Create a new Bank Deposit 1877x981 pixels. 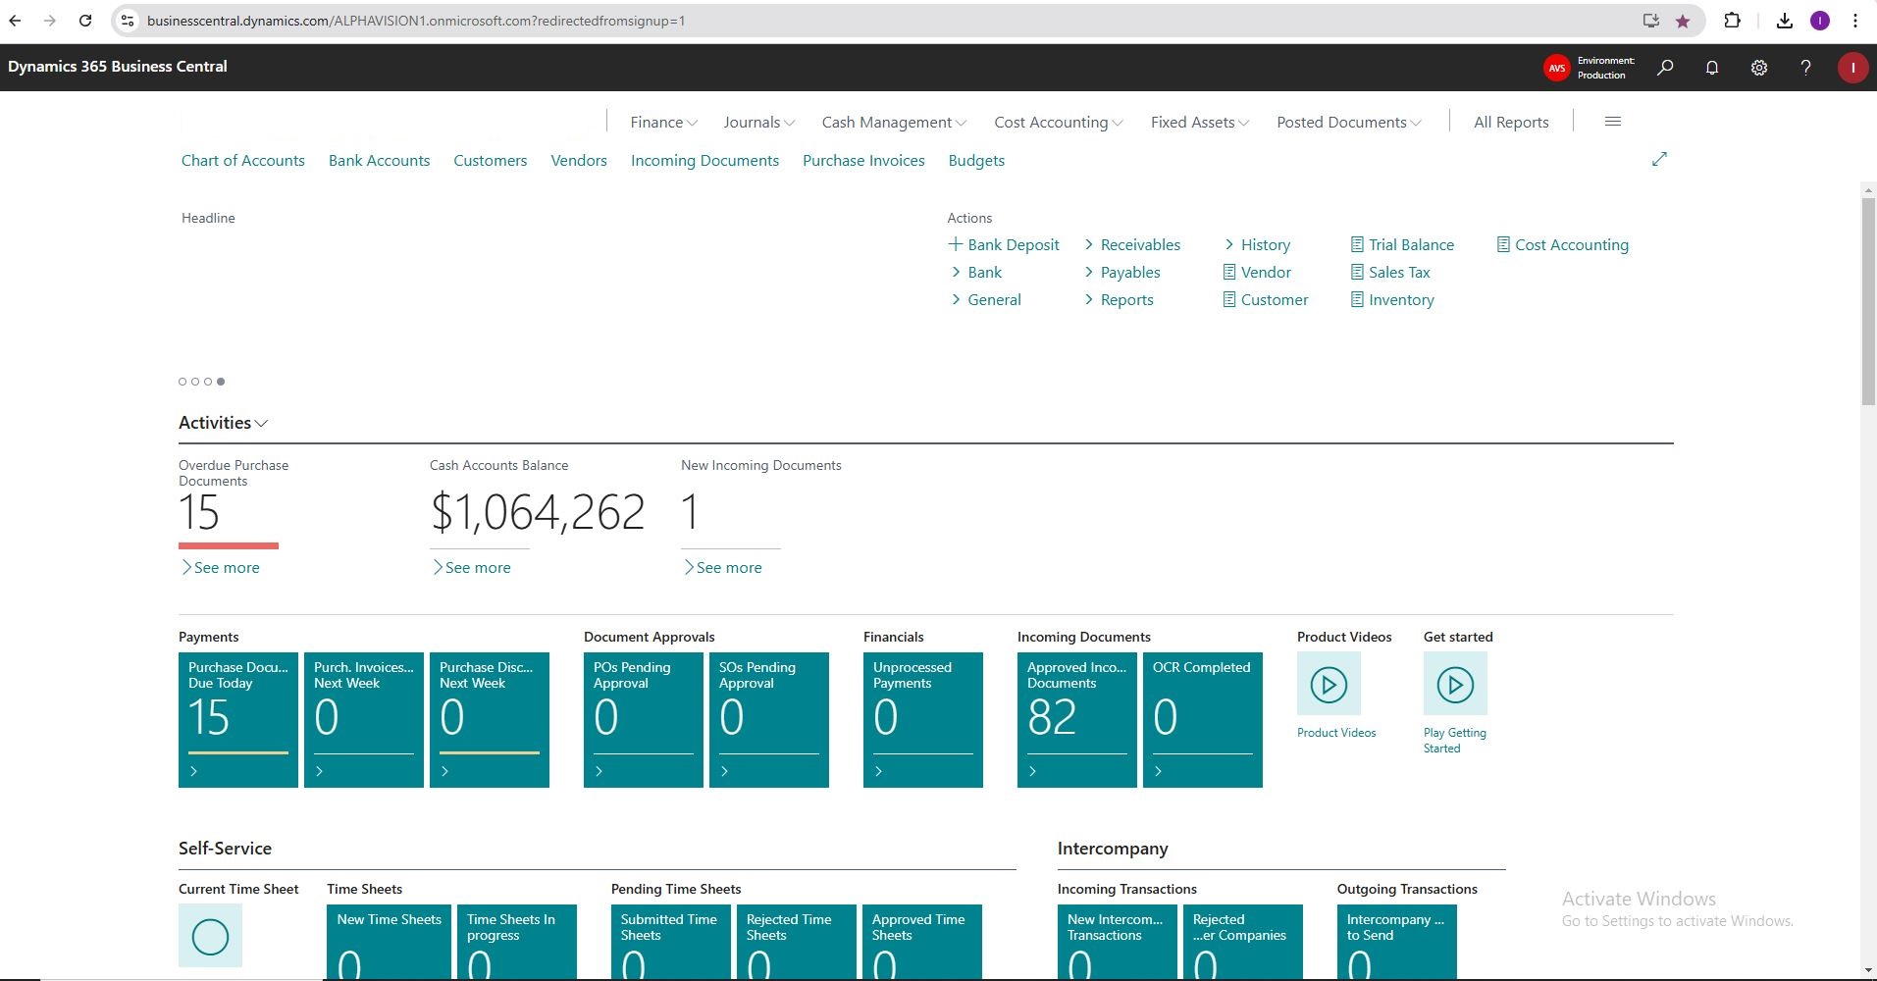(x=1004, y=244)
